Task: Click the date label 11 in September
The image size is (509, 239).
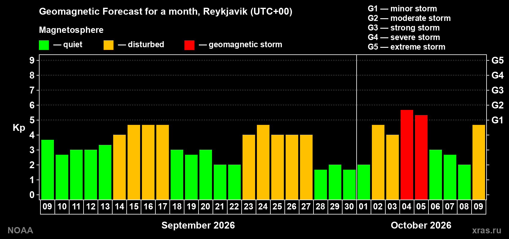Action: click(x=76, y=207)
